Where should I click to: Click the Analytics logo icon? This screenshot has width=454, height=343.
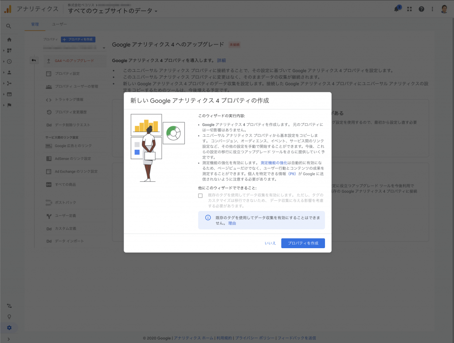(8, 9)
